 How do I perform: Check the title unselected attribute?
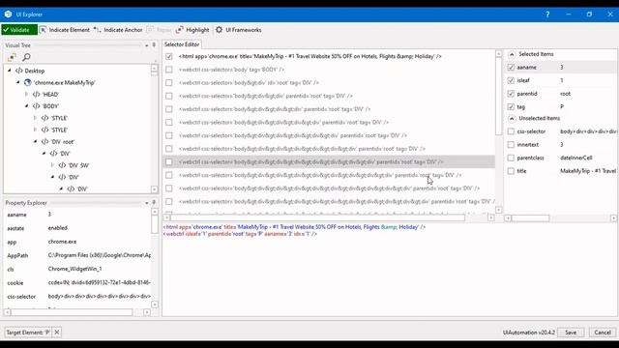pos(511,171)
